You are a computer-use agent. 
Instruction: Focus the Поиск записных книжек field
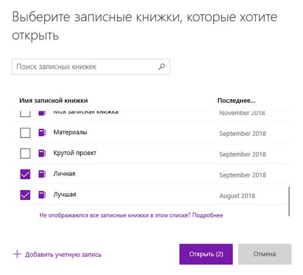[x=91, y=67]
